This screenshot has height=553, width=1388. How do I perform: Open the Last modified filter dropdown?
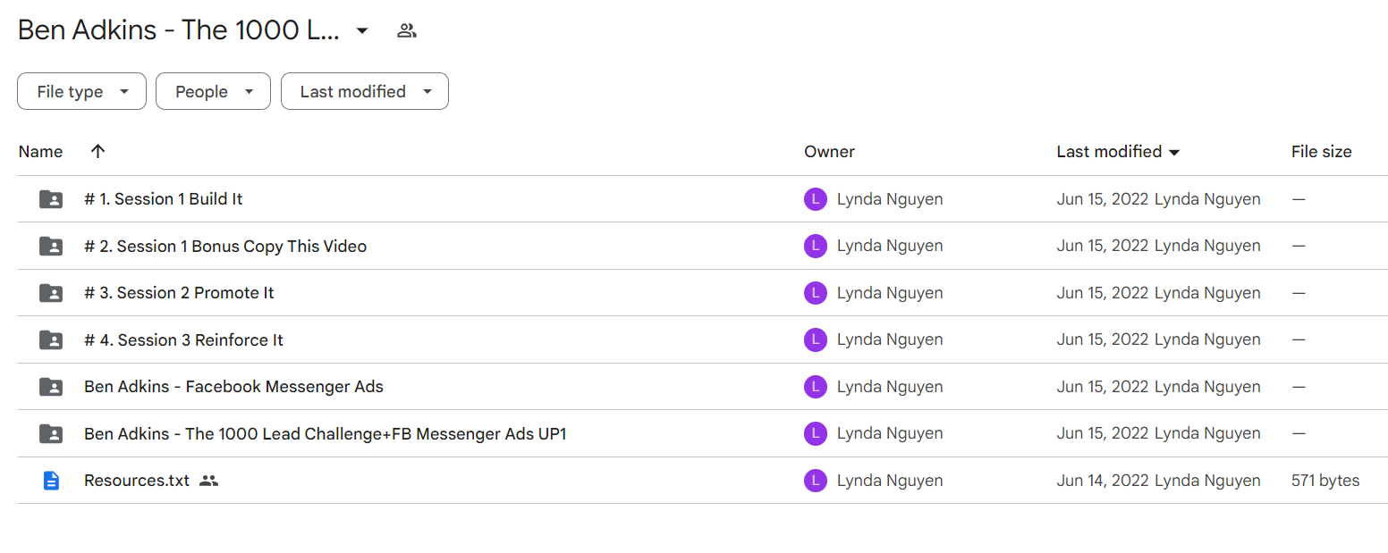coord(365,91)
